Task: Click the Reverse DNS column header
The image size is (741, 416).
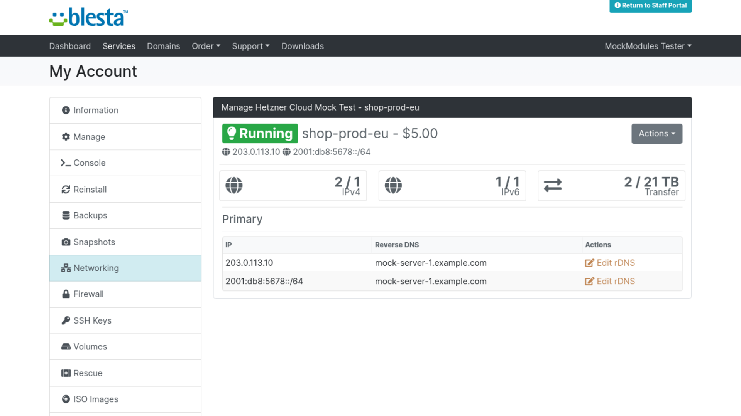Action: pos(477,245)
